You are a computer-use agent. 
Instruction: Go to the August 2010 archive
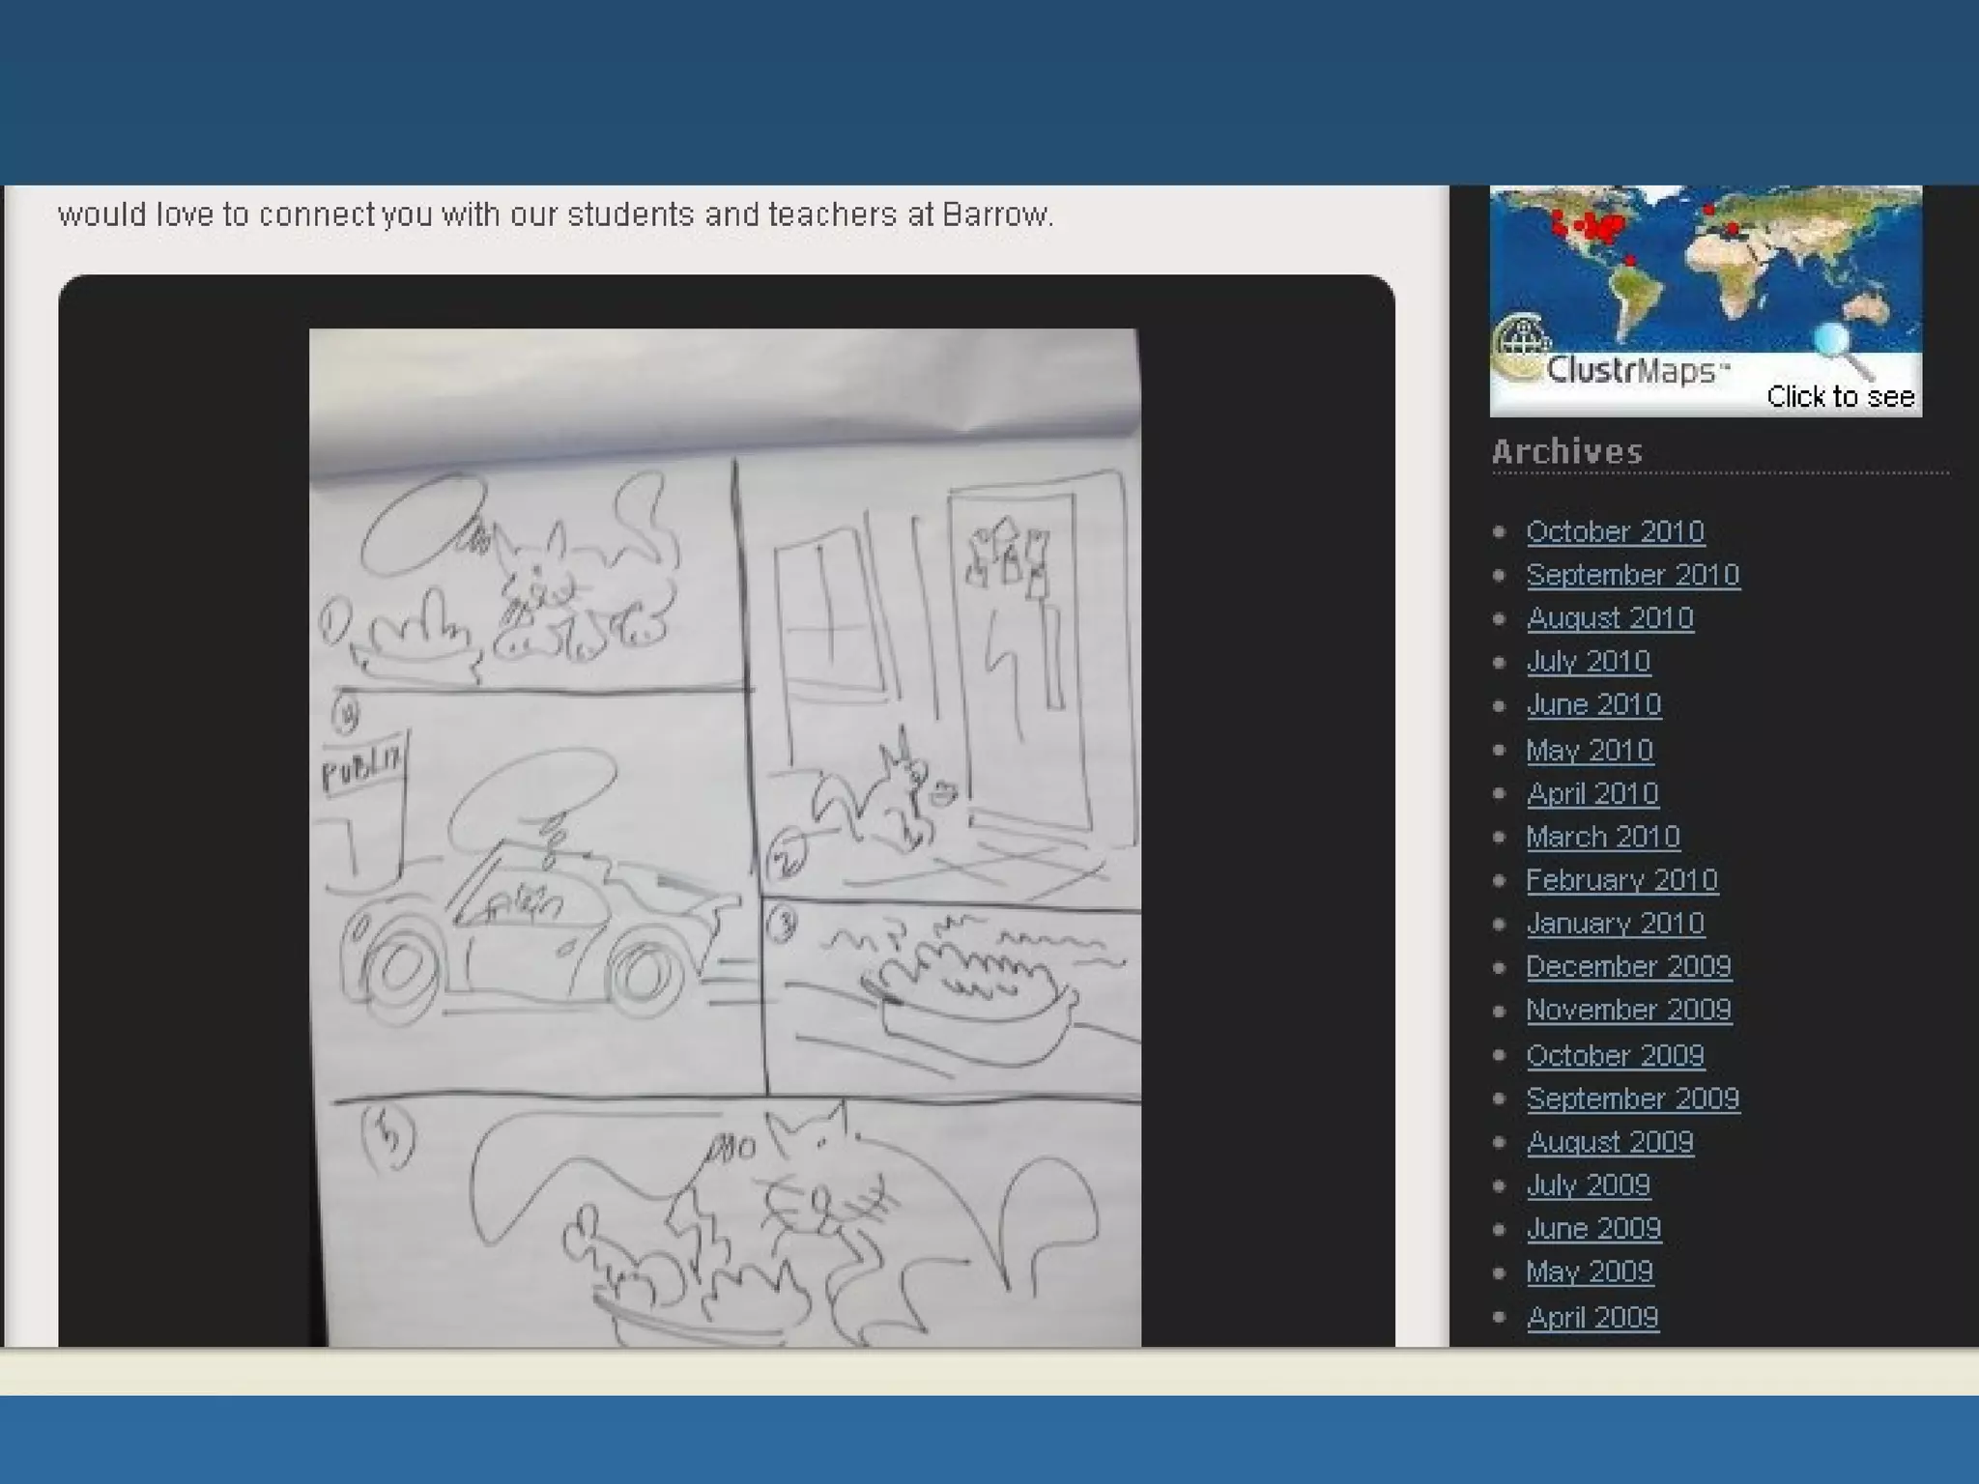coord(1610,618)
